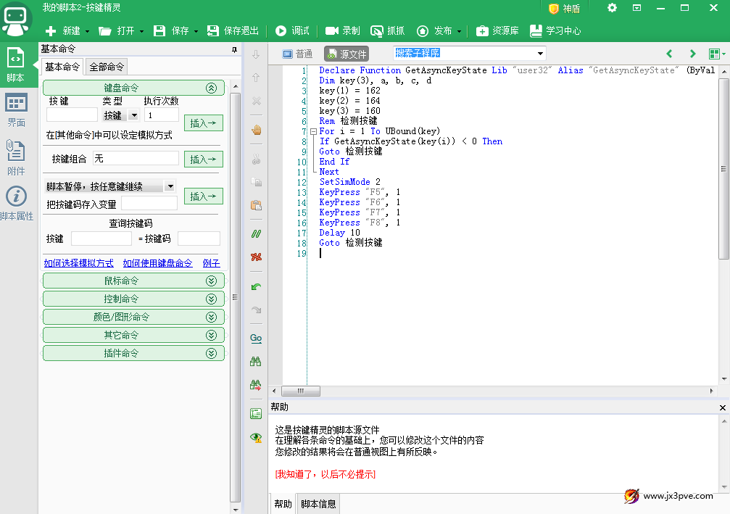
Task: Start 录制 (record) from the toolbar
Action: click(x=343, y=30)
